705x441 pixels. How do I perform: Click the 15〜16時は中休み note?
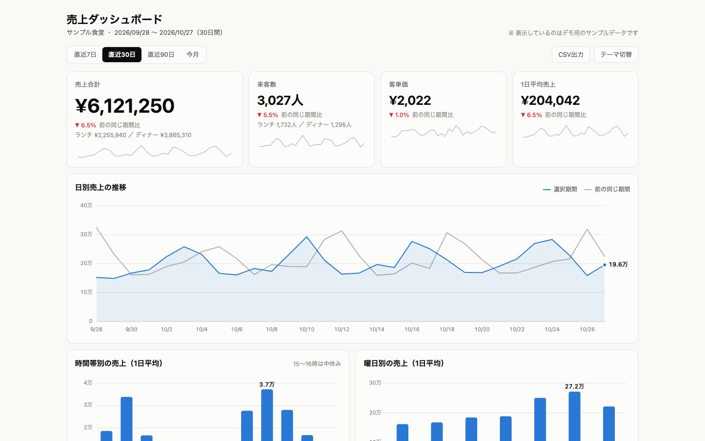pos(317,364)
